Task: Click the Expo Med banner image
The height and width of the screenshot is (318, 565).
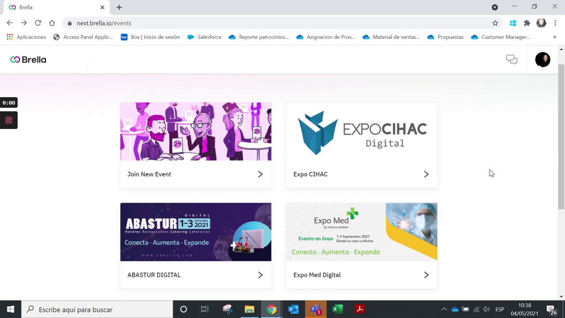Action: (x=362, y=232)
